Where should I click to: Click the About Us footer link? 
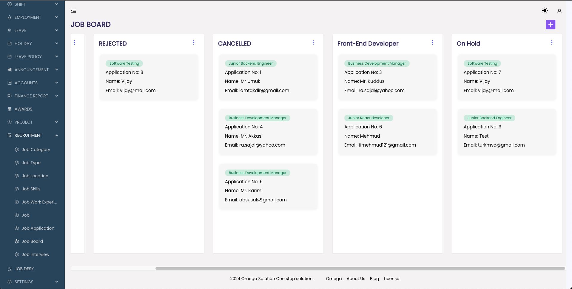tap(356, 279)
